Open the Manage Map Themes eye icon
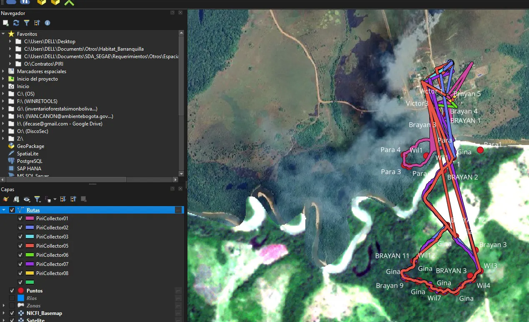The image size is (529, 322). click(x=27, y=199)
